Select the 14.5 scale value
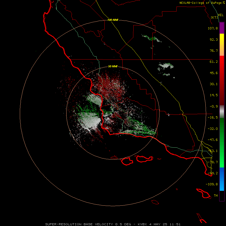Viewport: 226px width, 226px height. pos(214,95)
